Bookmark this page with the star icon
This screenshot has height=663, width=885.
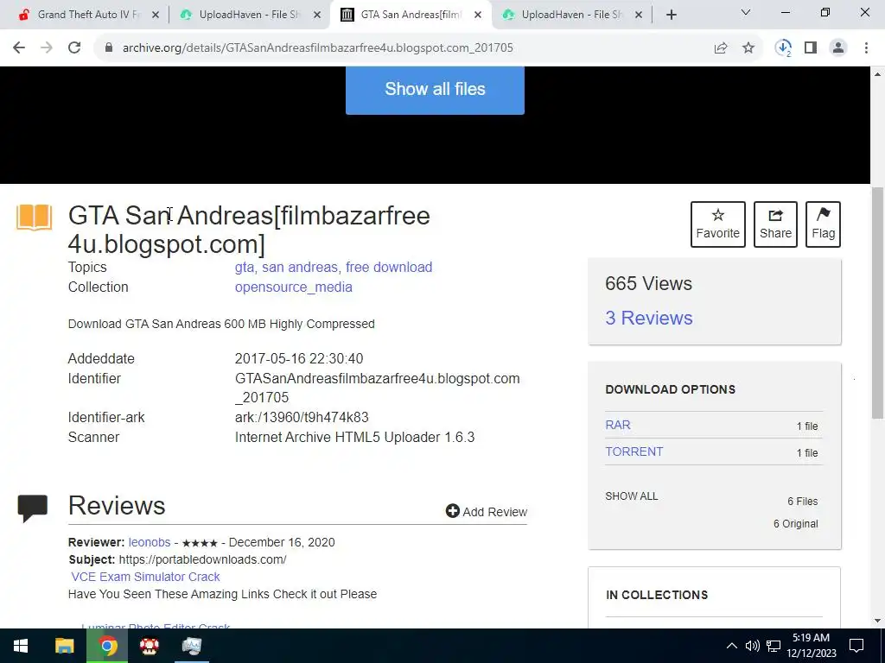coord(748,48)
